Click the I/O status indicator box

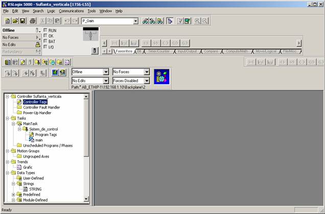click(45, 47)
